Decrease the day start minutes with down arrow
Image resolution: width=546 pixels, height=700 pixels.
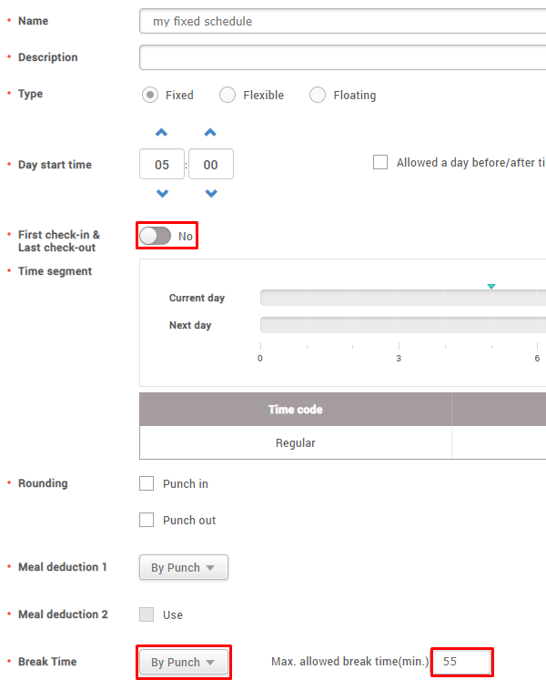[210, 193]
